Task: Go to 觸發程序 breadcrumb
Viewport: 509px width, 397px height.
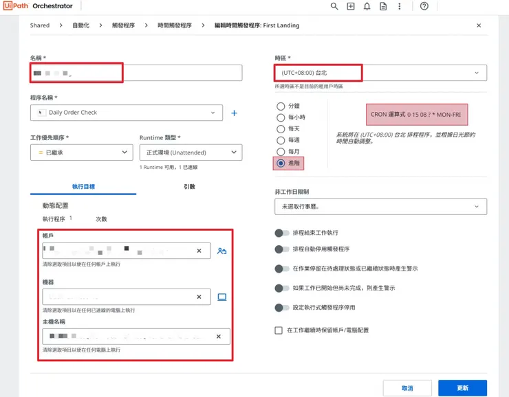Action: coord(123,25)
